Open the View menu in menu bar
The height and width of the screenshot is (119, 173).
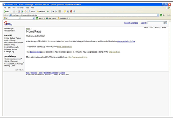click(14, 8)
